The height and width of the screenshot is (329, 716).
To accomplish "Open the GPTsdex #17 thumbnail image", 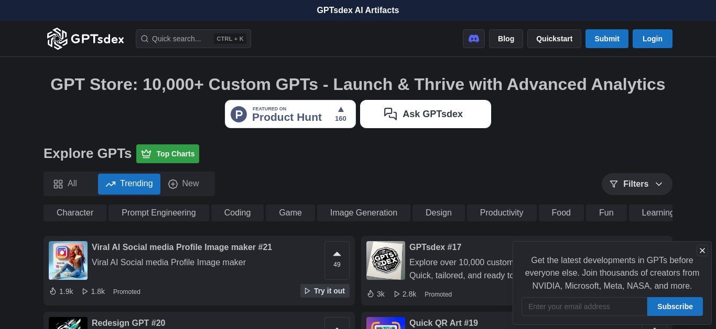I will click(x=386, y=260).
